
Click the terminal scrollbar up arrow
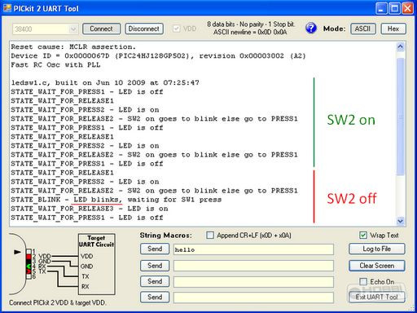click(x=400, y=47)
